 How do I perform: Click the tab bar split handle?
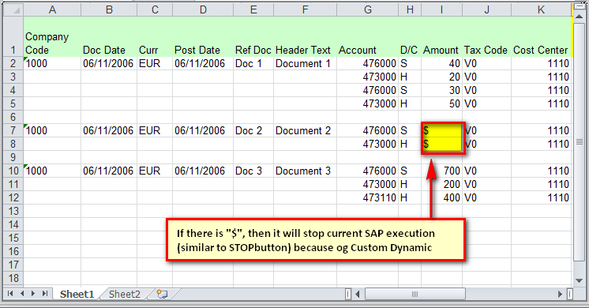(x=348, y=294)
